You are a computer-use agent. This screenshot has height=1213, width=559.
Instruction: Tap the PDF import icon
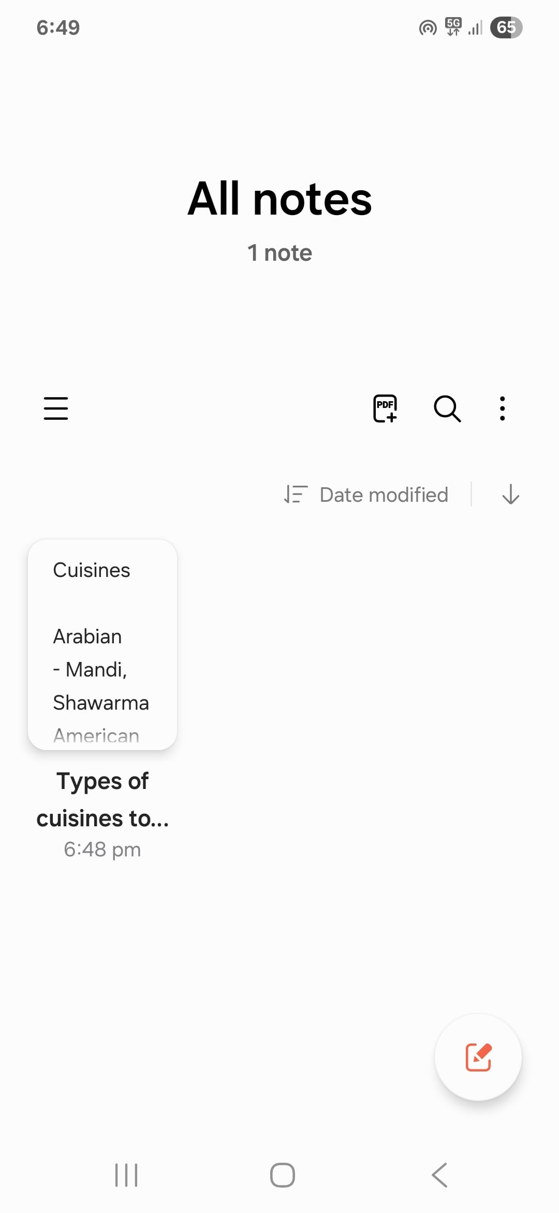click(x=385, y=408)
